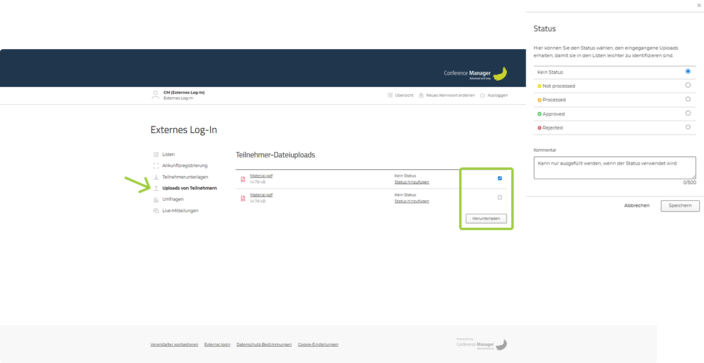
Task: Click External login footer link
Action: [217, 344]
